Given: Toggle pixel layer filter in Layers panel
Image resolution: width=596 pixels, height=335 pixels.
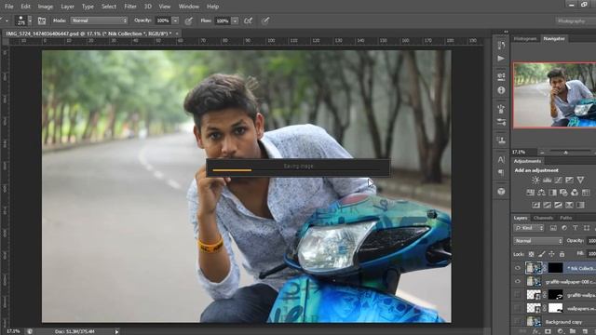Looking at the screenshot, I should pyautogui.click(x=553, y=228).
